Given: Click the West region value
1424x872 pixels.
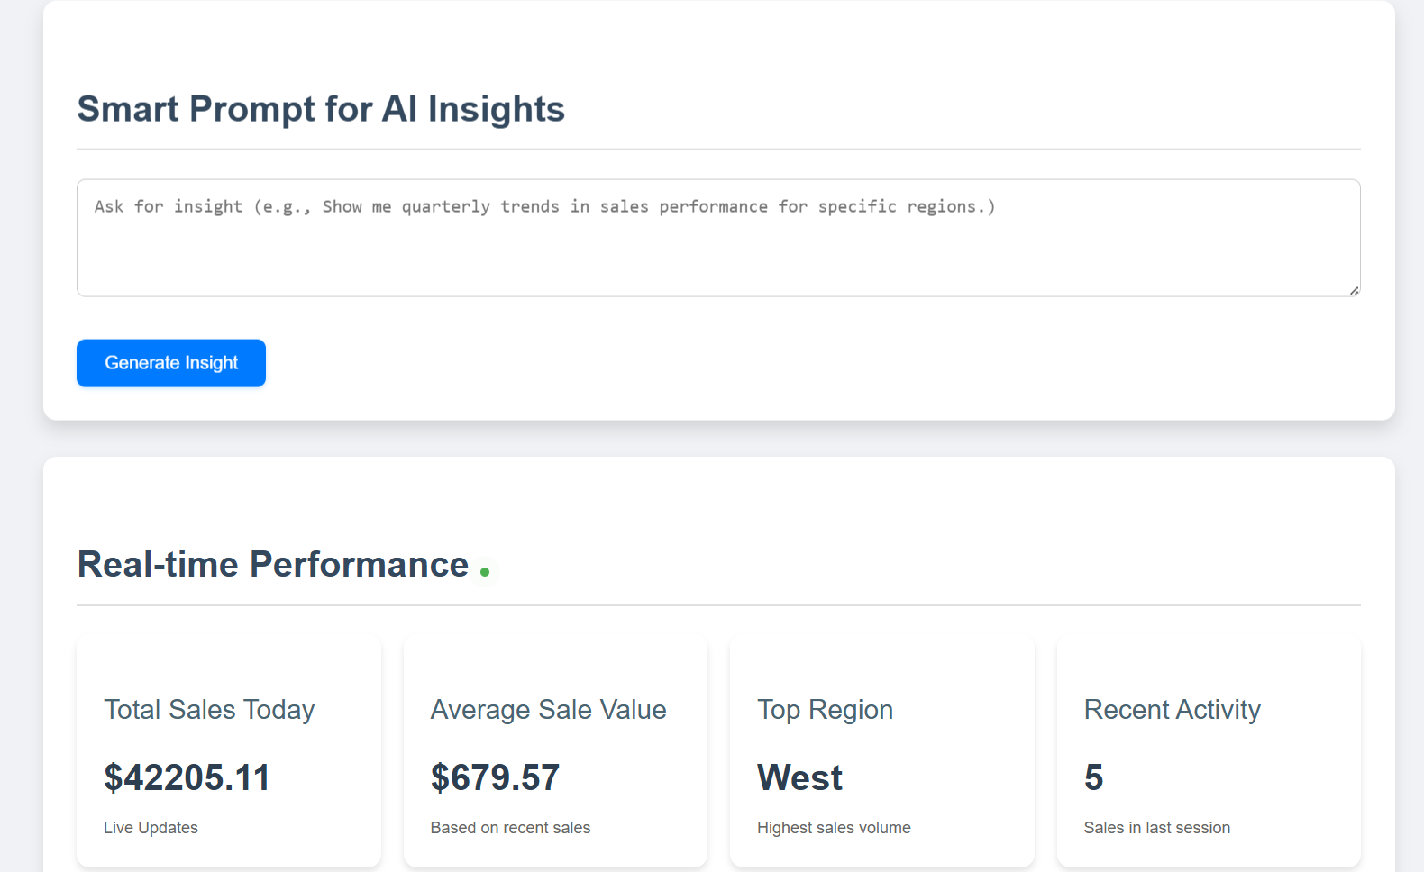Looking at the screenshot, I should 799,777.
